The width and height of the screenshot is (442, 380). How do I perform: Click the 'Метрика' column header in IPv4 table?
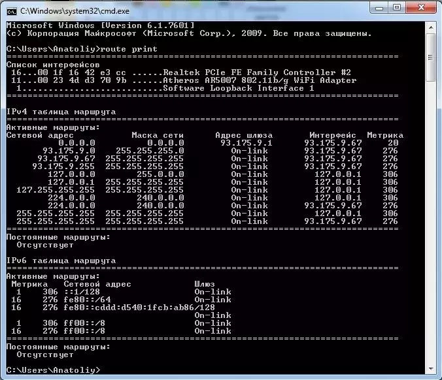coord(385,135)
